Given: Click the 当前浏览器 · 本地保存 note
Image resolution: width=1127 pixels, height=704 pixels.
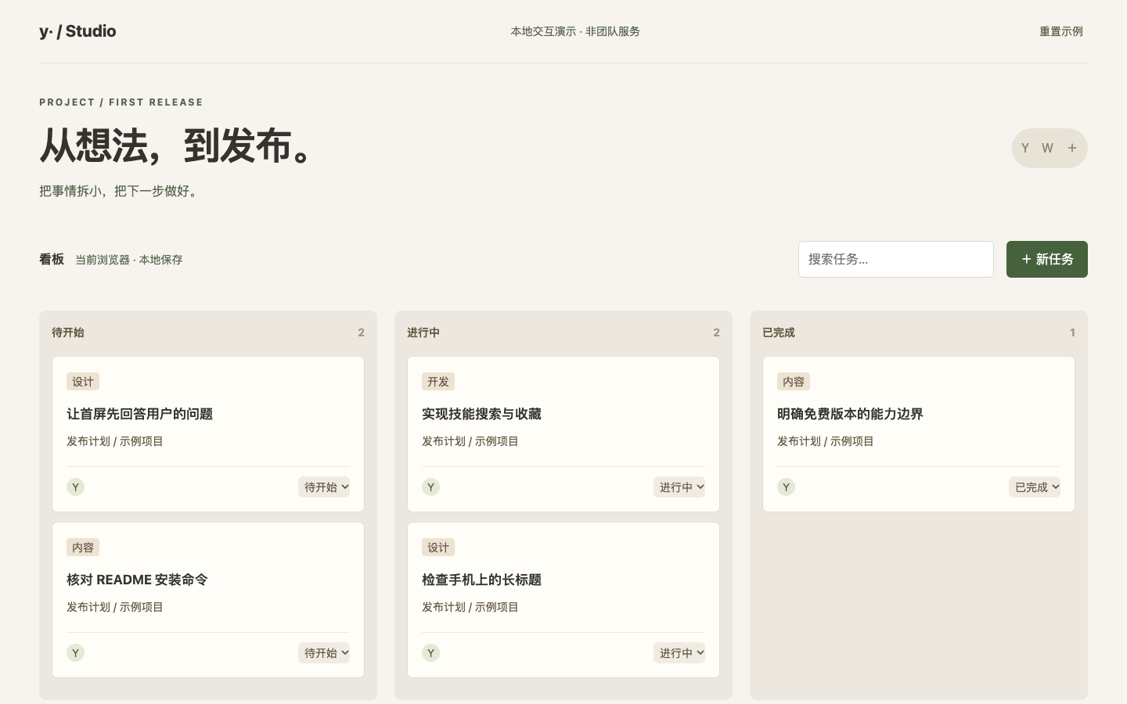Looking at the screenshot, I should point(129,260).
